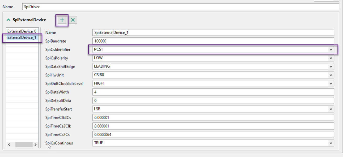
Task: Select iExternalDevice_1 in the list
Action: click(21, 38)
